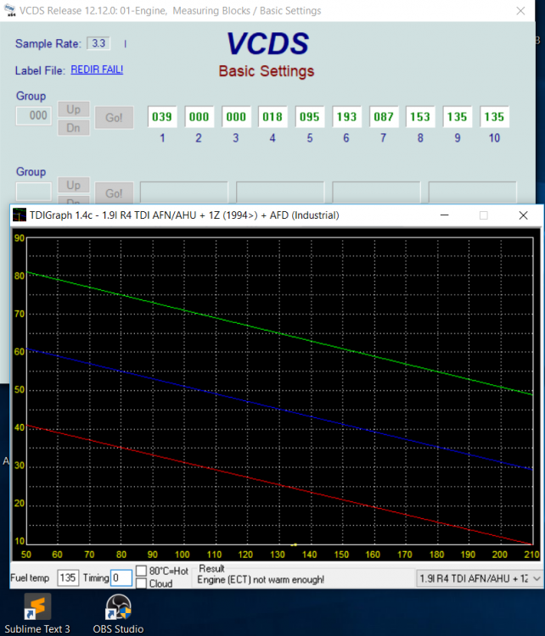The height and width of the screenshot is (636, 545).
Task: Close the VCDS Measuring Blocks window
Action: (520, 11)
